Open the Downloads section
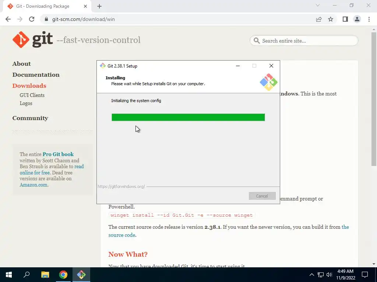 click(29, 86)
